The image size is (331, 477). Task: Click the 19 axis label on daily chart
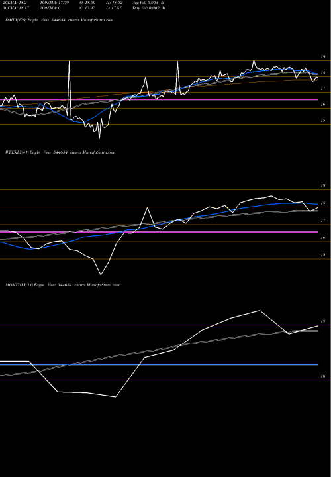(x=323, y=57)
